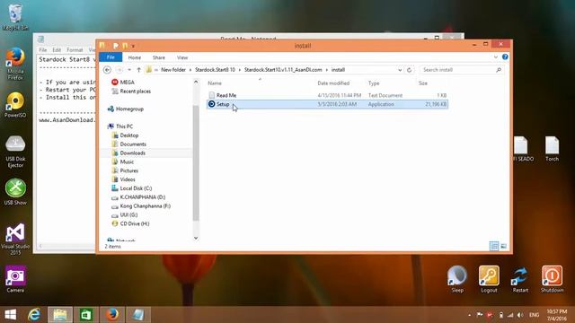Click Stardock.Start10.v1.11_AsanDl.com breadcrumb
The image size is (575, 323).
[283, 70]
